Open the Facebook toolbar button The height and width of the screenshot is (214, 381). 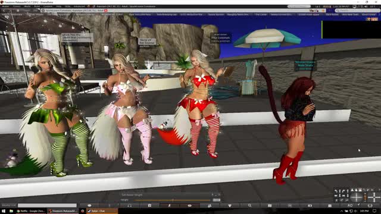(x=149, y=206)
